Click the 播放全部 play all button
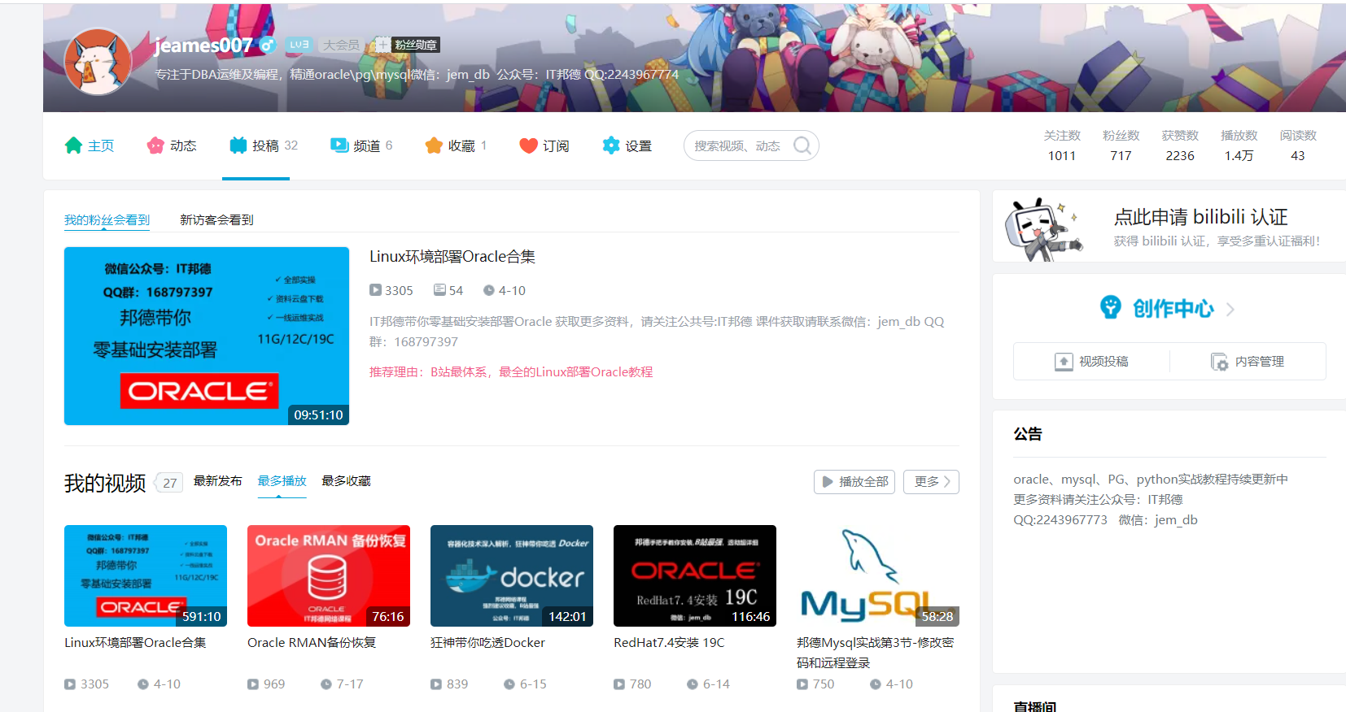The image size is (1346, 712). click(x=854, y=482)
